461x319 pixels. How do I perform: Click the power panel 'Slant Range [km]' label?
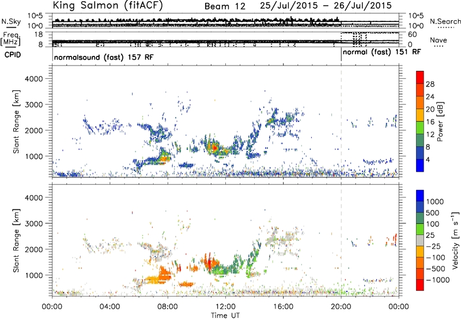(x=16, y=121)
